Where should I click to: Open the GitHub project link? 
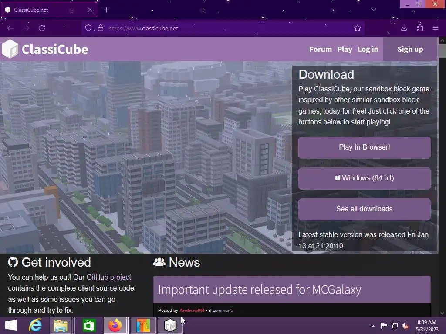tap(108, 277)
